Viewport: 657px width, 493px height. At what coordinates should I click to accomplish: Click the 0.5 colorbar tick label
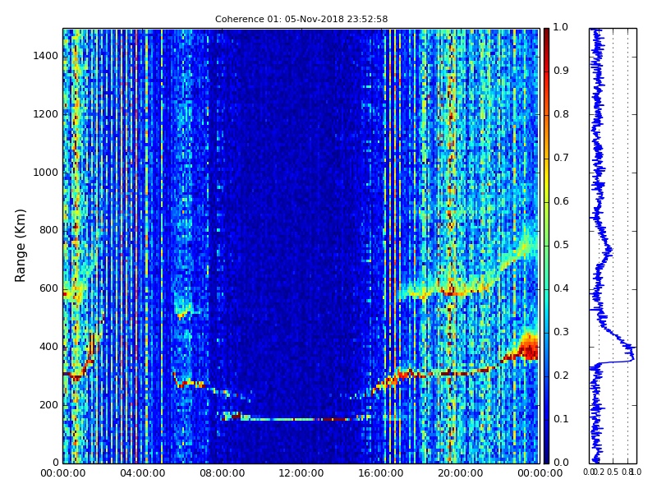561,245
